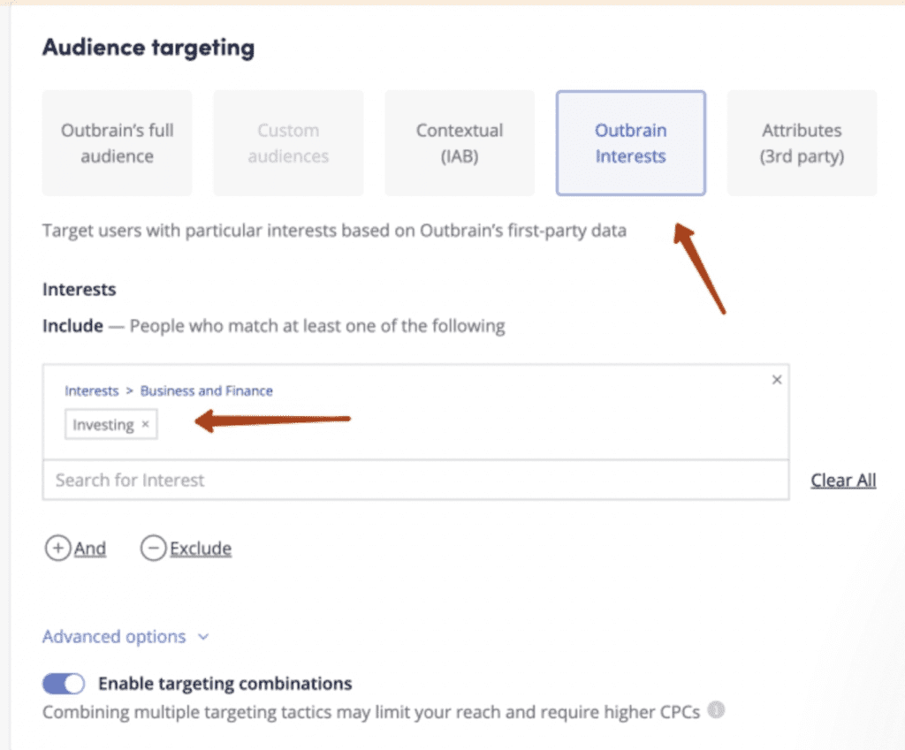Choose Contextual (IAB) targeting
The image size is (905, 750).
460,143
